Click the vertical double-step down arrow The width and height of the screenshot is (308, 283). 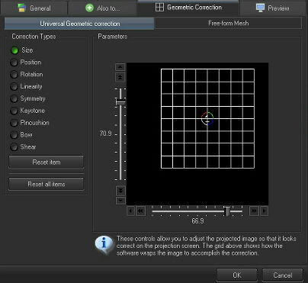pos(120,191)
